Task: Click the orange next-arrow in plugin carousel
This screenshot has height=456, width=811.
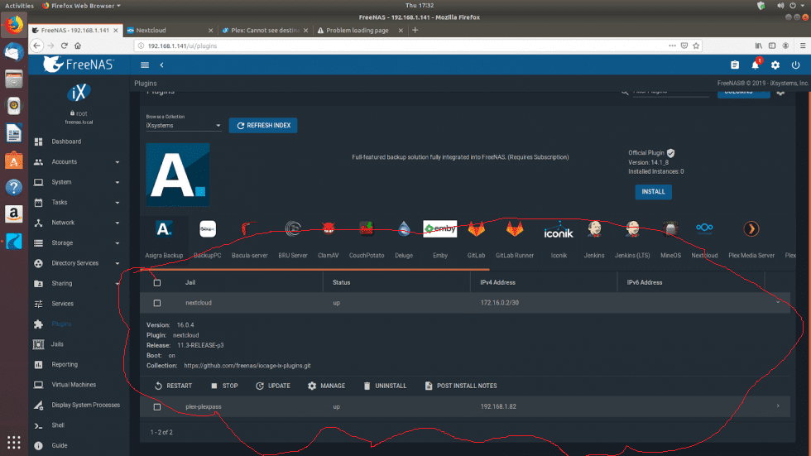Action: [x=751, y=228]
